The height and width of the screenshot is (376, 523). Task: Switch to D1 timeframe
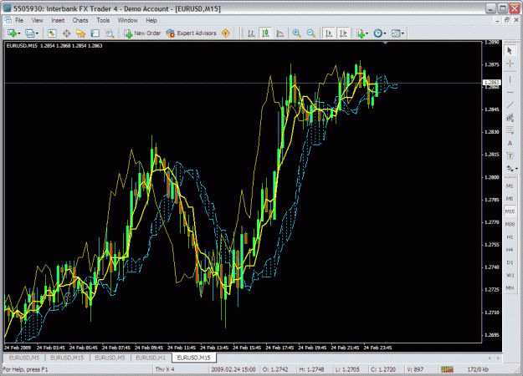click(x=510, y=262)
